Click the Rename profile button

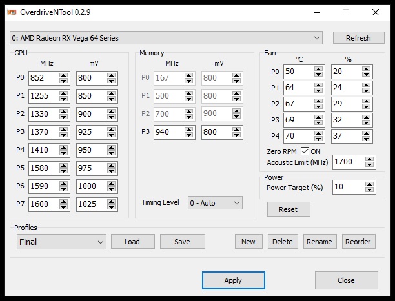point(319,242)
